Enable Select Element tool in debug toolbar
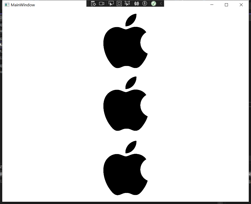The image size is (251, 204). click(111, 4)
